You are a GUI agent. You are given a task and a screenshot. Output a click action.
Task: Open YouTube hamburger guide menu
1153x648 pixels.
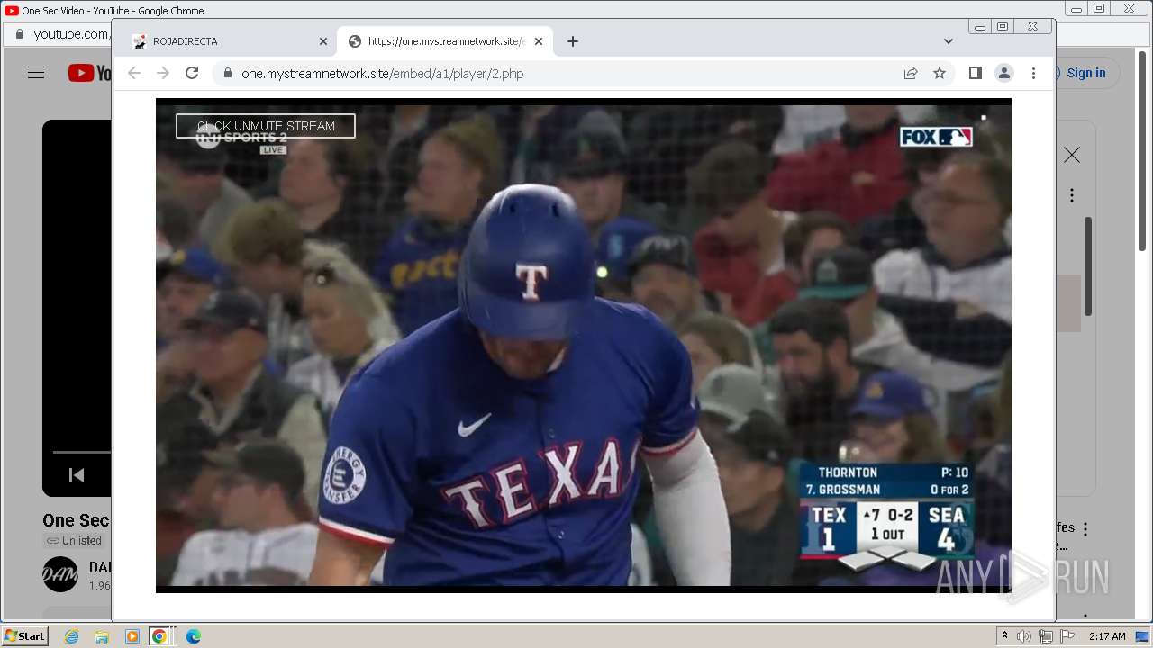(36, 73)
